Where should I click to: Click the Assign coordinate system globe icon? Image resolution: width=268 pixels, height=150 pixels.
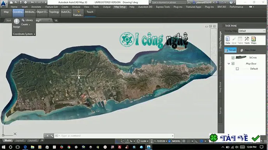point(17,21)
